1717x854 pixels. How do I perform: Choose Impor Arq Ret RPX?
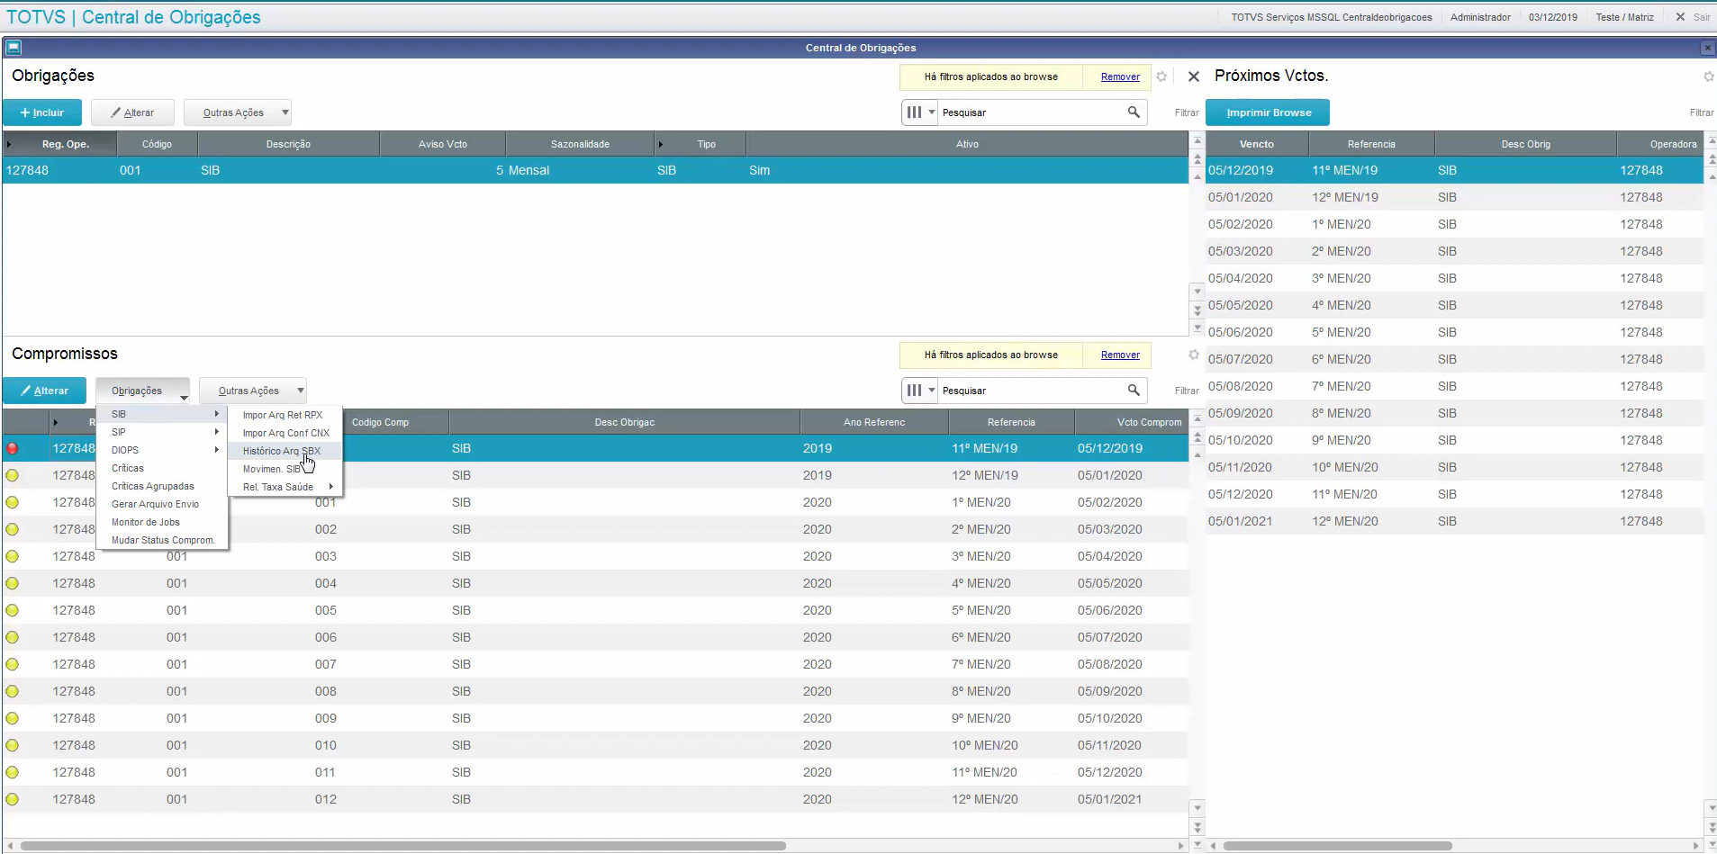285,415
